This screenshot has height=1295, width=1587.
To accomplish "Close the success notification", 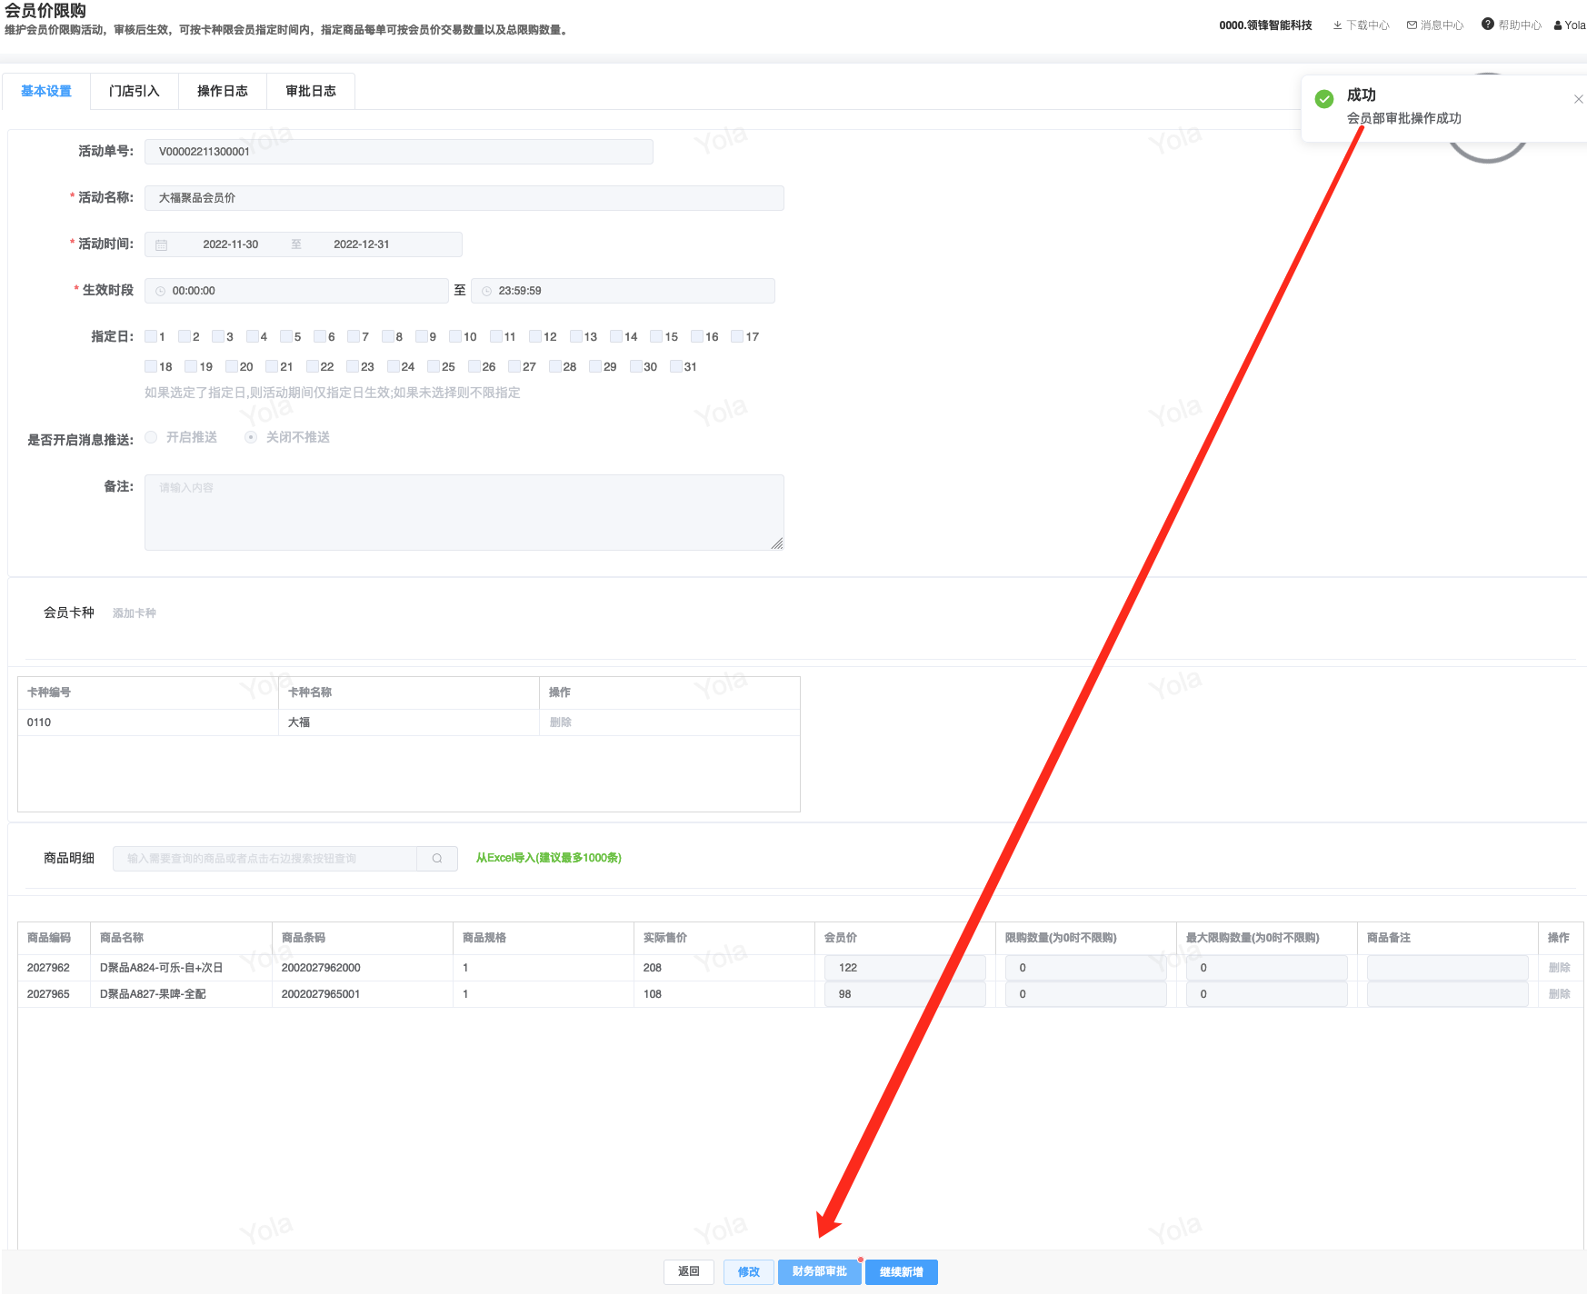I will point(1578,99).
